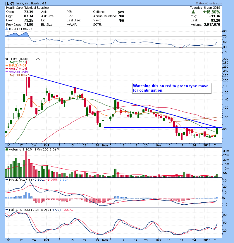Click the P/E label in the quote table

(x=69, y=12)
